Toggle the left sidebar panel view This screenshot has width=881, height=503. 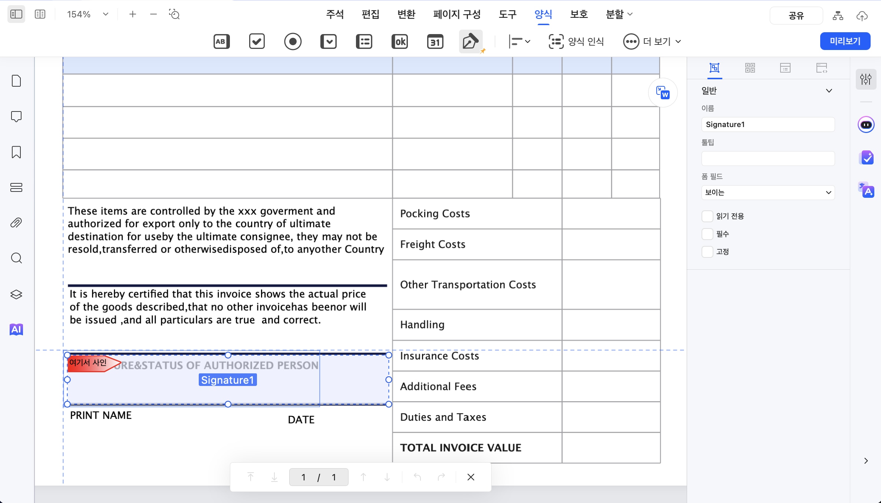pos(16,14)
